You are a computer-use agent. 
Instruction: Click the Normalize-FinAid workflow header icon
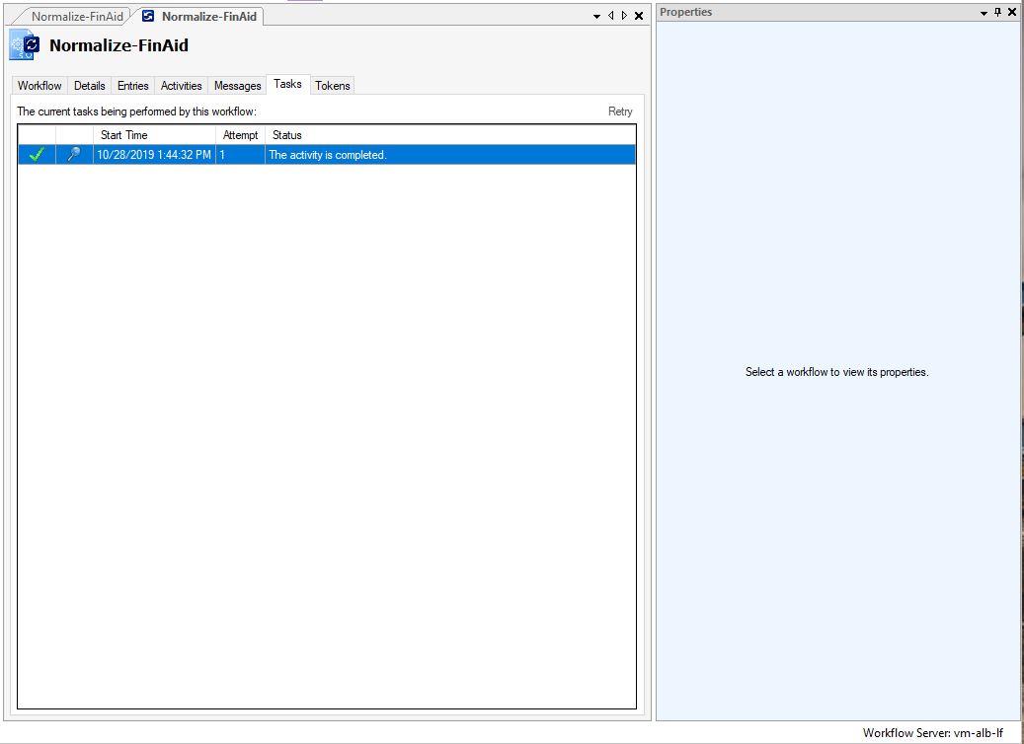(25, 44)
